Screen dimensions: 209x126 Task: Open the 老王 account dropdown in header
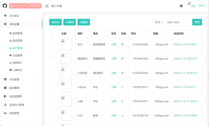pyautogui.click(x=202, y=6)
